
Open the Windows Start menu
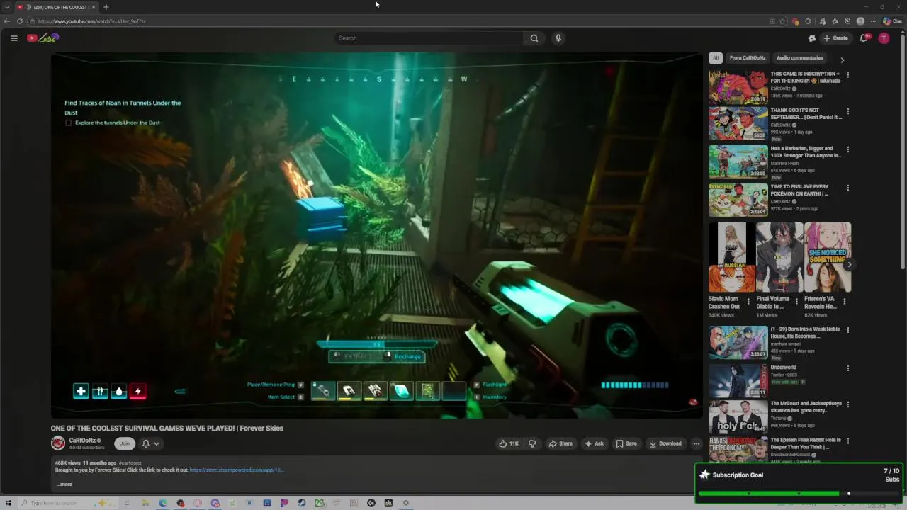(x=9, y=503)
